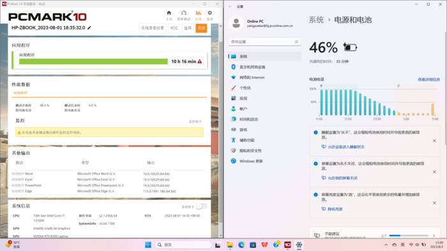Click the Online PC account avatar
This screenshot has width=447, height=251.
coord(236,23)
